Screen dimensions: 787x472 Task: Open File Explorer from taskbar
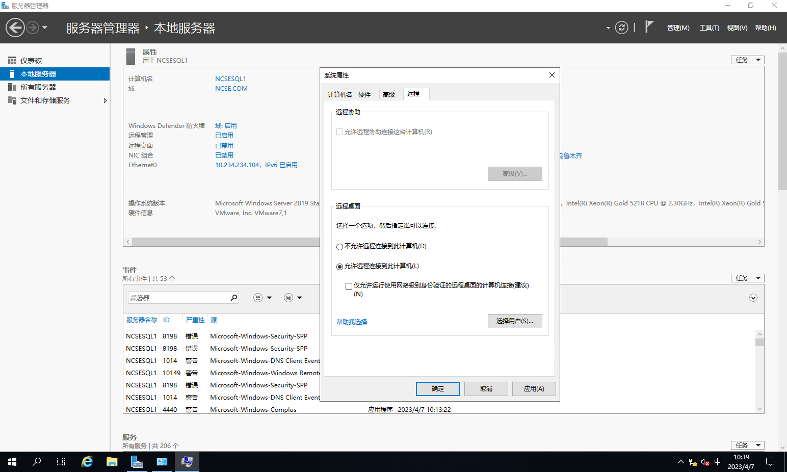(x=112, y=462)
